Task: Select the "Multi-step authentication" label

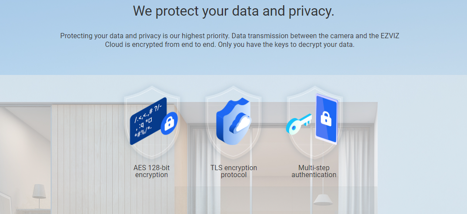Action: pos(314,171)
